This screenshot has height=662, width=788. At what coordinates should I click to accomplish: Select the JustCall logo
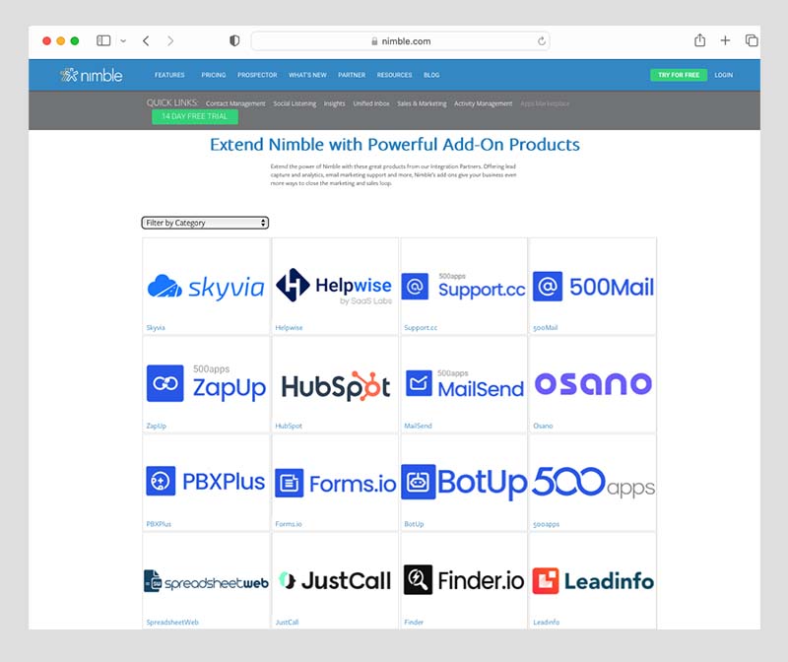(x=335, y=580)
